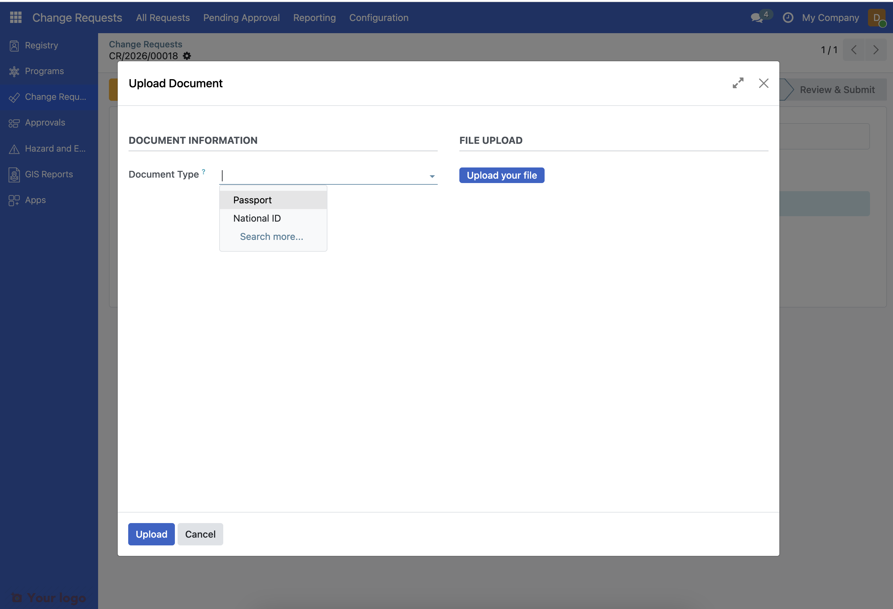Open the Registry sidebar icon
Screen dimensions: 893x609
tap(14, 46)
